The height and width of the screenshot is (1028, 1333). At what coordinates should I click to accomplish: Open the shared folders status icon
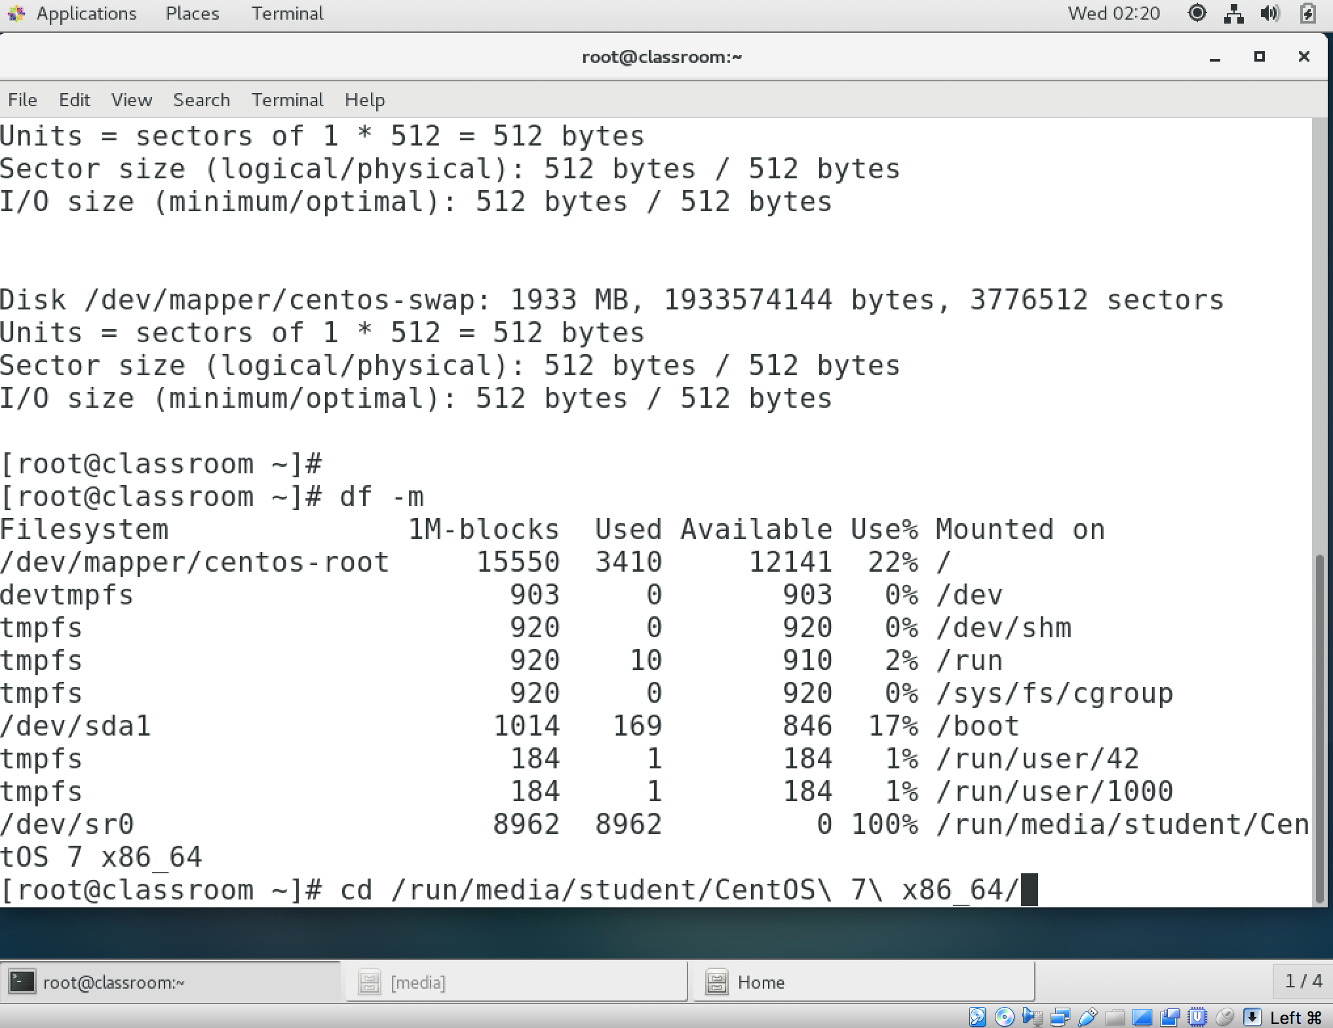pyautogui.click(x=1115, y=1018)
